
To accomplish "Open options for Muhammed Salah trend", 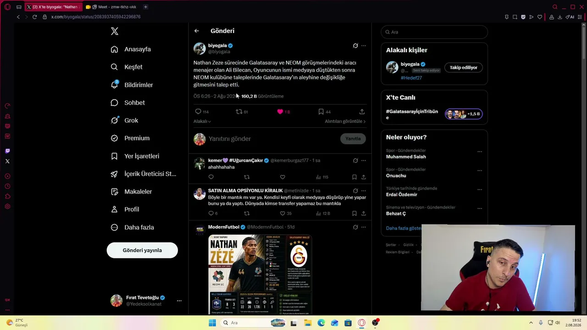I will (x=480, y=152).
